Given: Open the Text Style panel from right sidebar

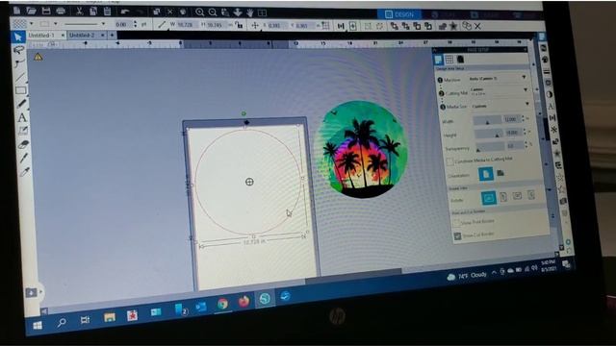Looking at the screenshot, I should (551, 106).
